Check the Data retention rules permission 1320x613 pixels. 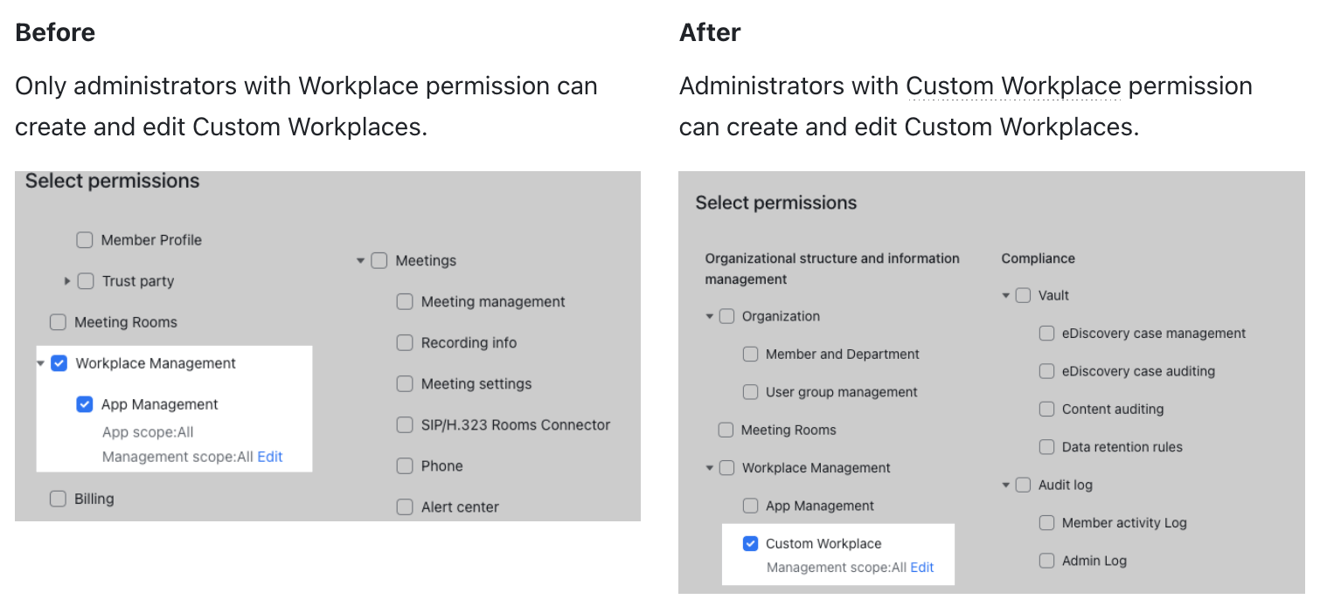(1046, 446)
